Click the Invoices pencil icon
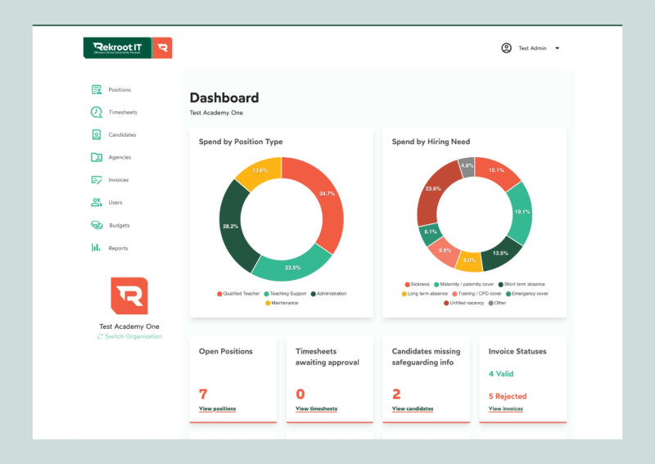655x464 pixels. point(97,179)
